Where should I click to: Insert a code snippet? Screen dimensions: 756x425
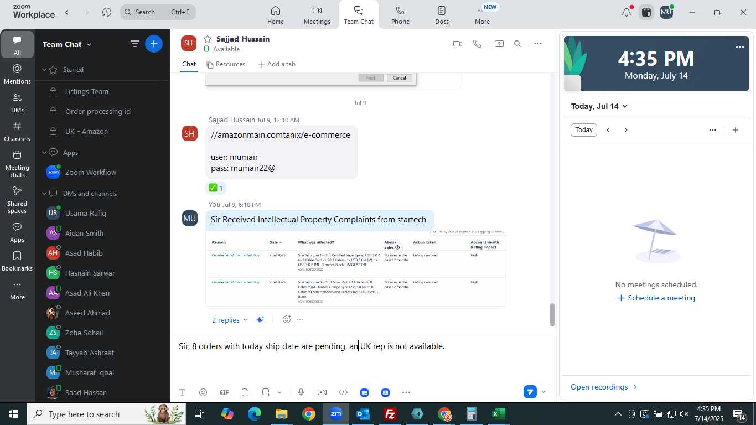(343, 392)
